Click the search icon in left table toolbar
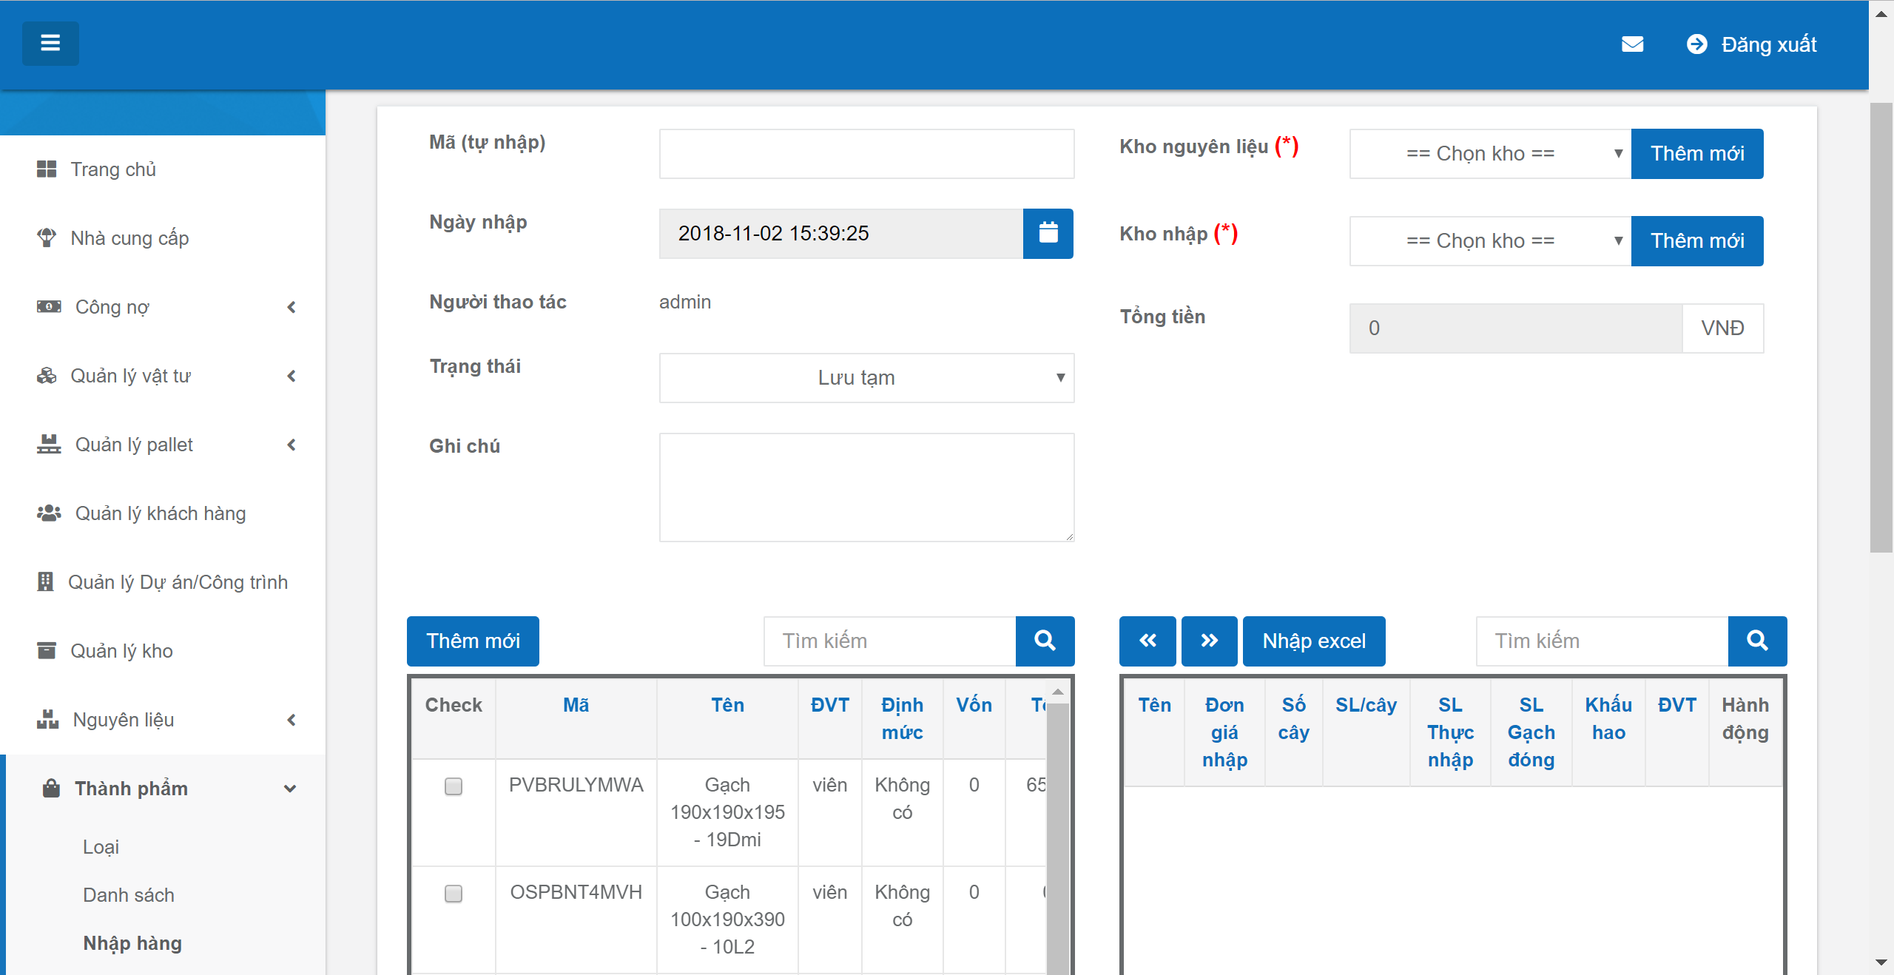 coord(1045,641)
